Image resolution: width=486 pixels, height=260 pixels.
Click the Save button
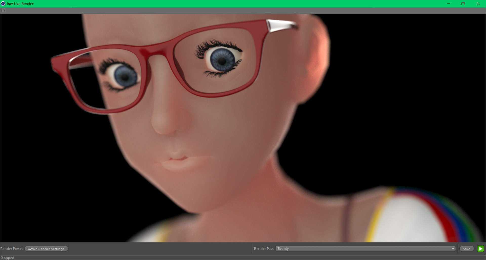[x=467, y=249]
